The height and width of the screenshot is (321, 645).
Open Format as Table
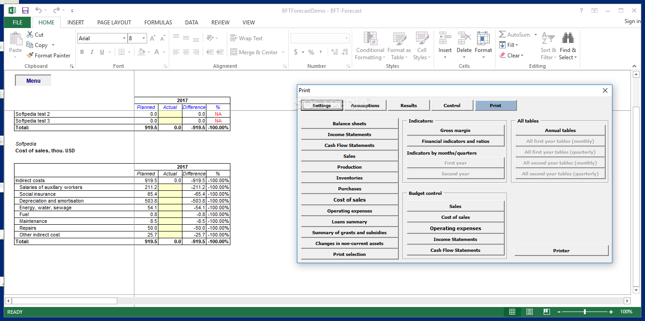[x=399, y=46]
